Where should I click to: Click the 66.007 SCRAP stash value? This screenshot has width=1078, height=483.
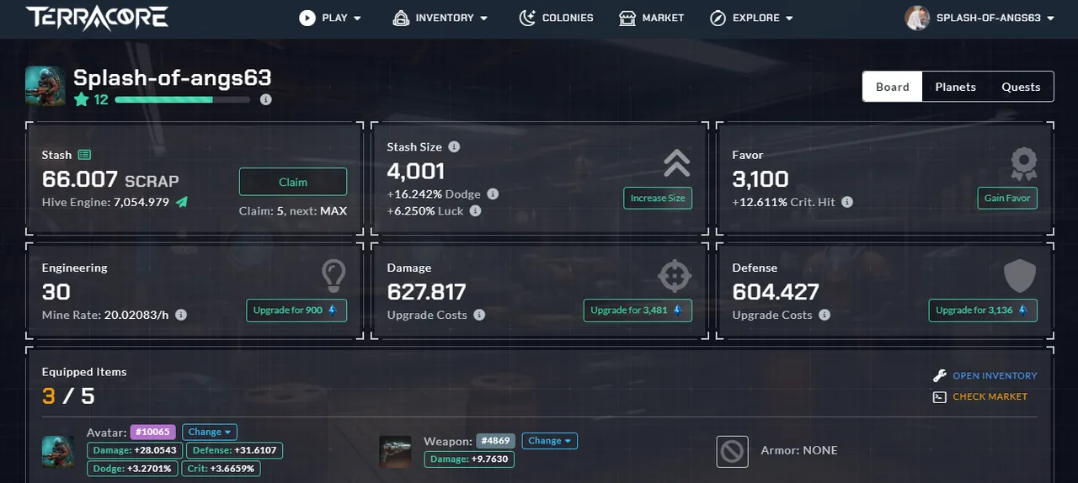click(110, 179)
